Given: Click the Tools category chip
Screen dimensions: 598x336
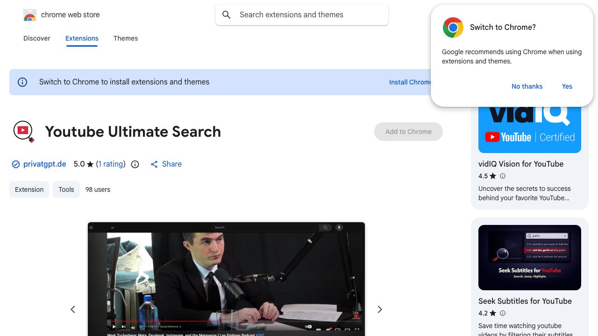Looking at the screenshot, I should click(x=66, y=189).
